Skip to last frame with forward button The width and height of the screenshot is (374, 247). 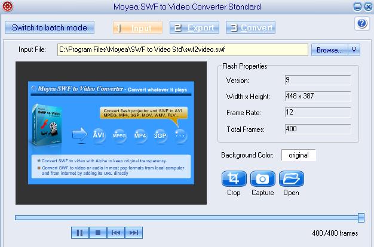tap(134, 233)
